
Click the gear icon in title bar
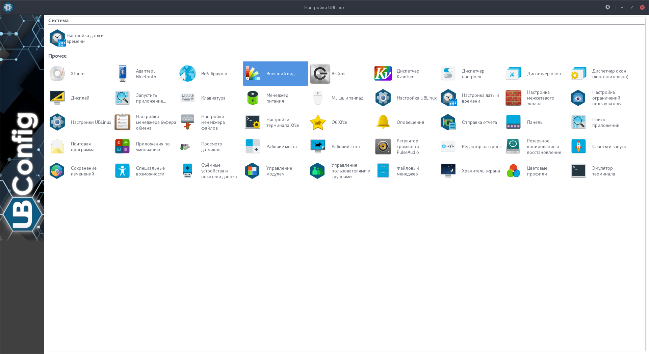pyautogui.click(x=608, y=7)
